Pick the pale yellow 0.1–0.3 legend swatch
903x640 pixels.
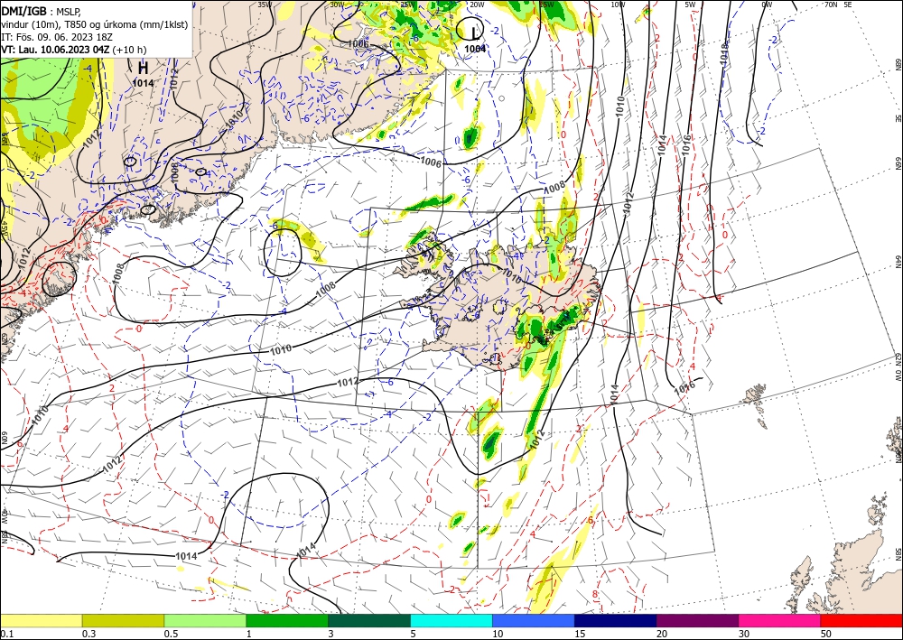[41, 620]
